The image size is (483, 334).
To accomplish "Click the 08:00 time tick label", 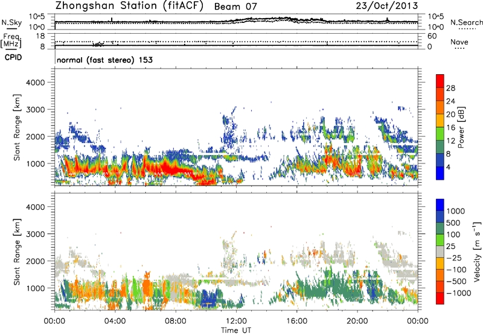I will [176, 321].
